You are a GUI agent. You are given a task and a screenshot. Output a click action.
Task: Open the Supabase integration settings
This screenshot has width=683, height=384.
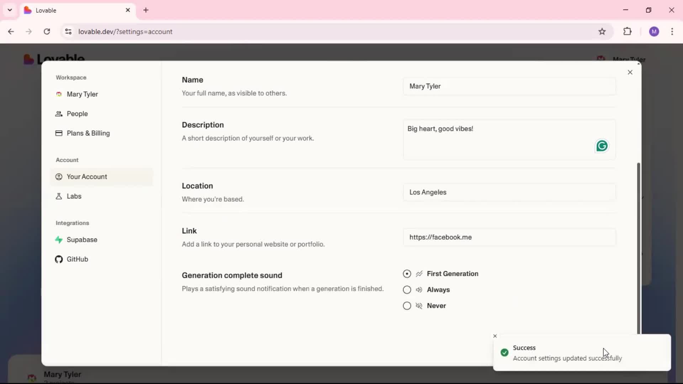click(81, 240)
